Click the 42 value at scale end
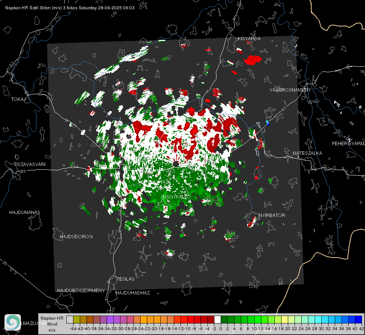 click(x=362, y=329)
